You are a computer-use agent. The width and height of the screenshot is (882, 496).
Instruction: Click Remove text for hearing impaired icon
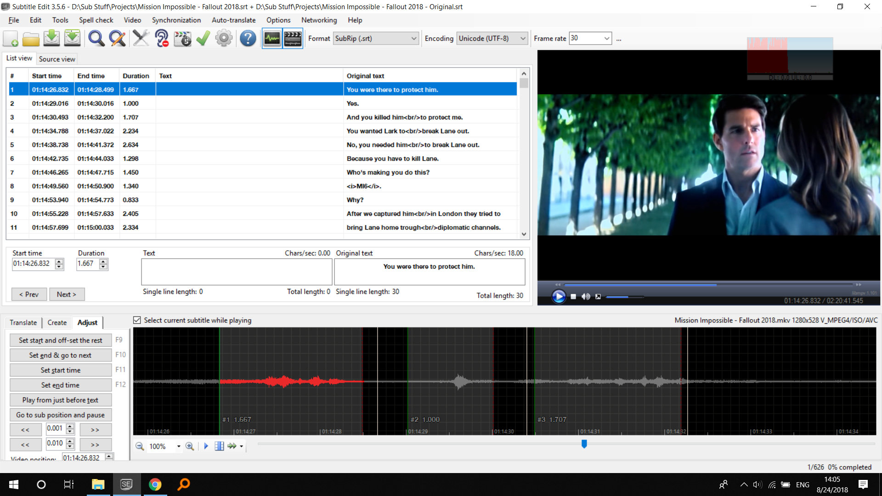(161, 39)
